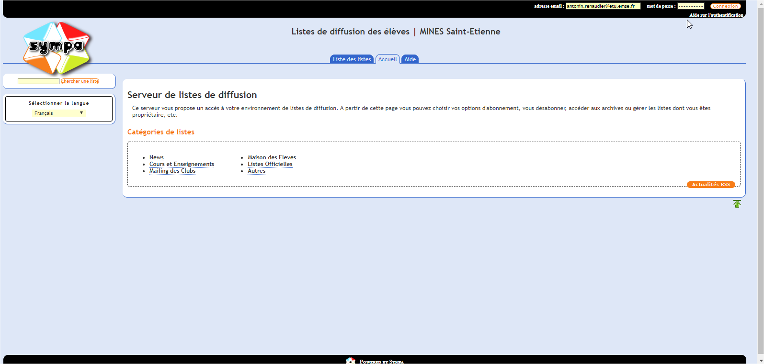Focus the adresse email input field
The width and height of the screenshot is (764, 364).
(x=603, y=6)
